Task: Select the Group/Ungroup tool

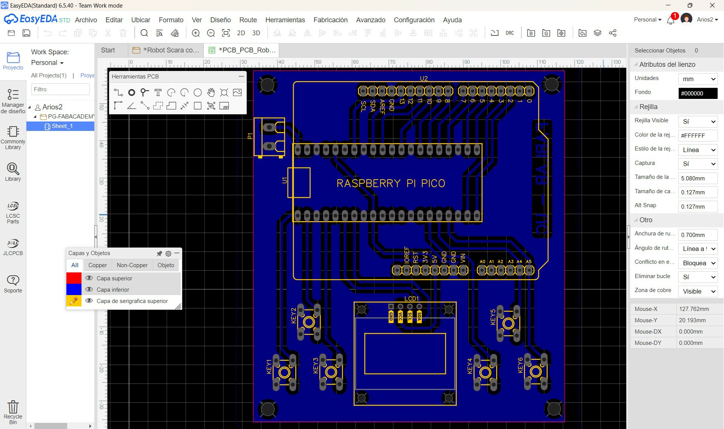Action: pyautogui.click(x=211, y=106)
